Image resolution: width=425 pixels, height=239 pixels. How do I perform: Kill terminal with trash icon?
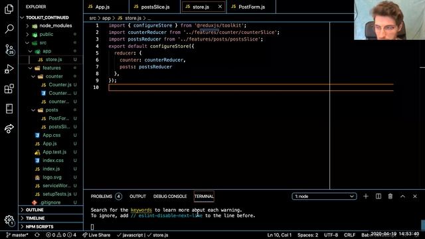point(390,197)
